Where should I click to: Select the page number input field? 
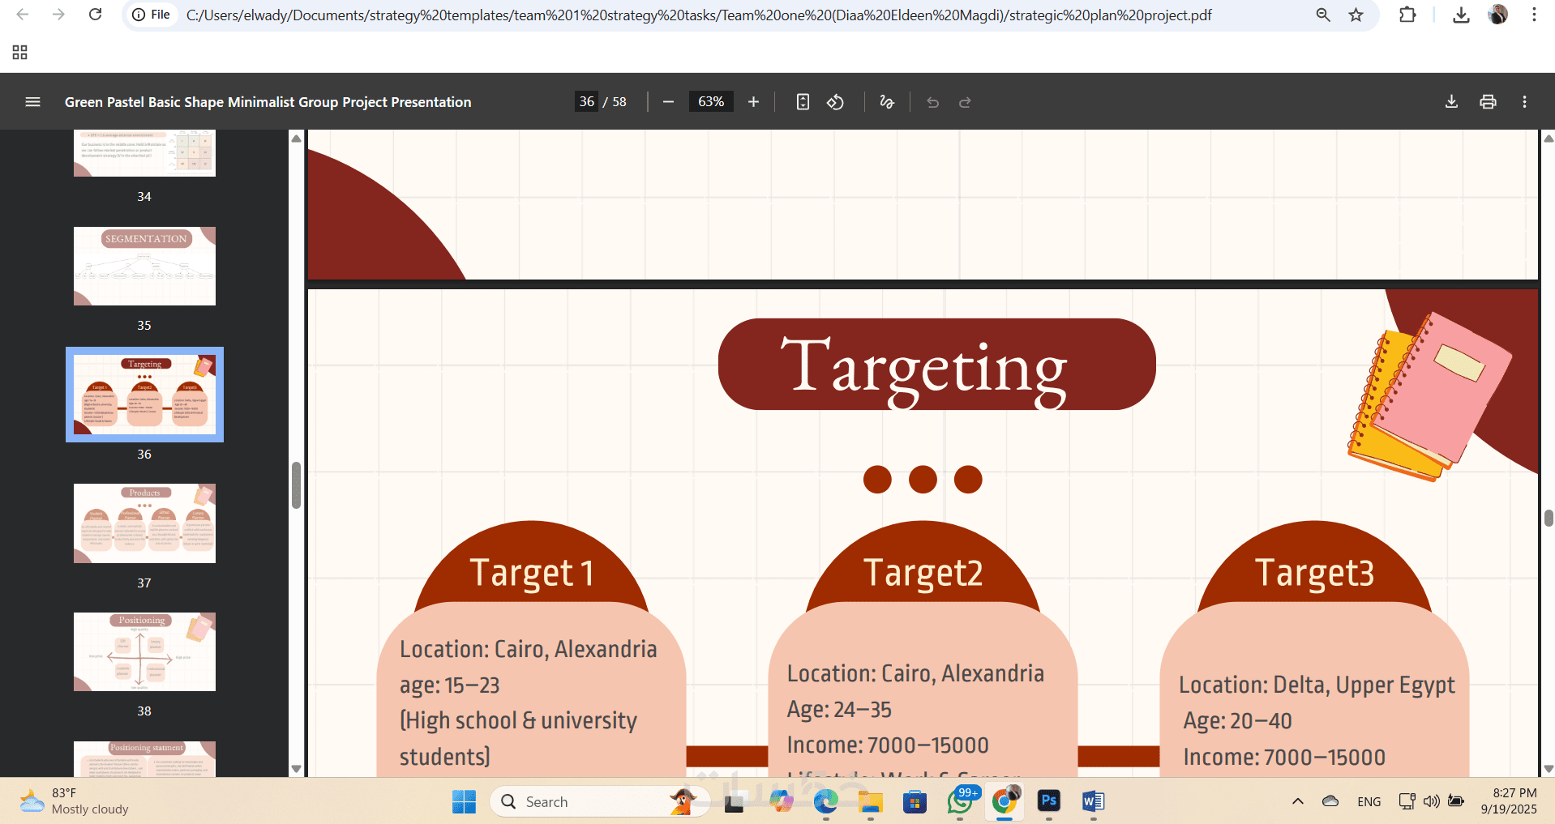coord(587,102)
